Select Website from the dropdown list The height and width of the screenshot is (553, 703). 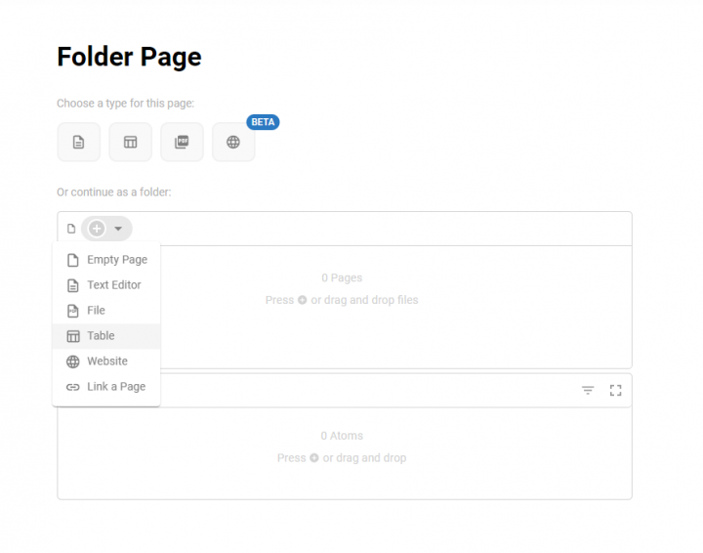[x=106, y=362]
